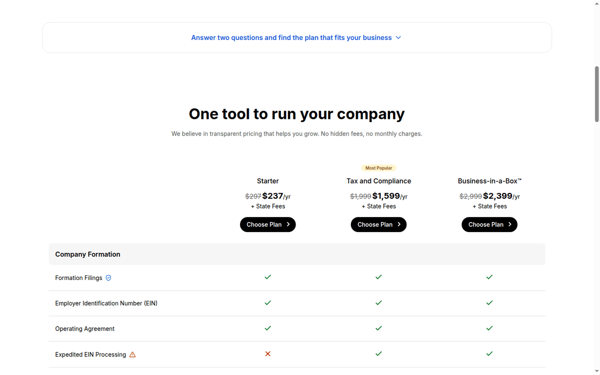Choose the Starter plan
600x375 pixels.
click(x=268, y=224)
